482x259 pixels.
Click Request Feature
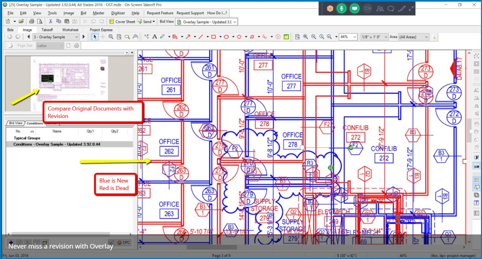(160, 13)
